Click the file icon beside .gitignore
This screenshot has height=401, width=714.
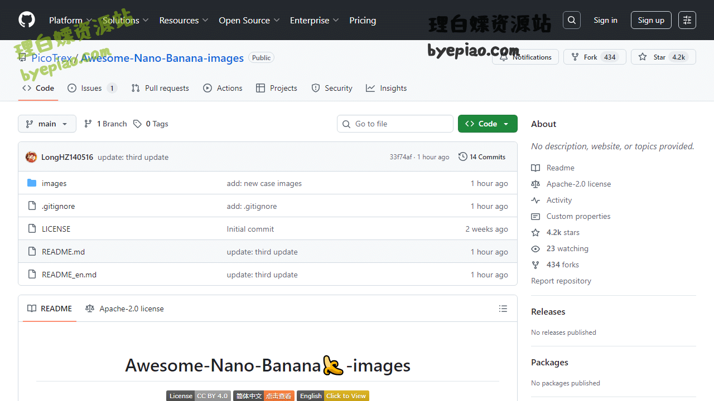pyautogui.click(x=32, y=206)
